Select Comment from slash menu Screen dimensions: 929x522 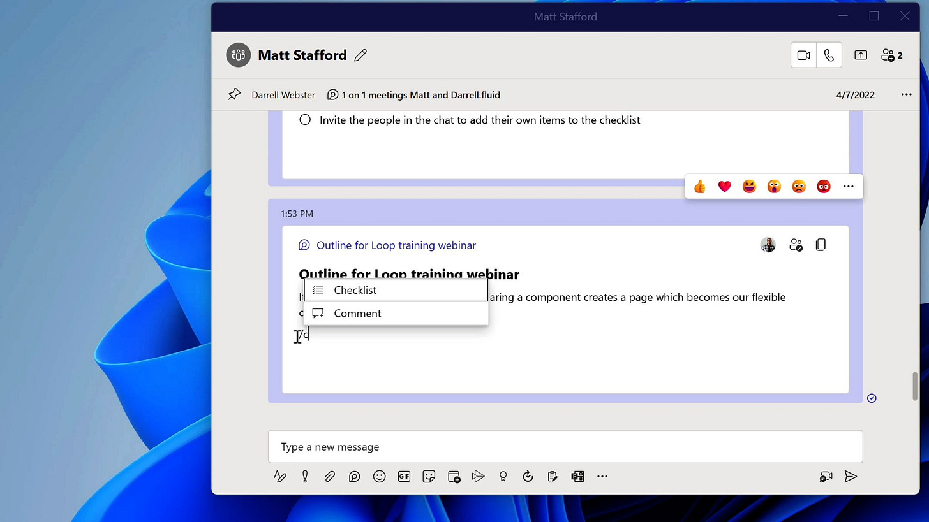click(396, 313)
